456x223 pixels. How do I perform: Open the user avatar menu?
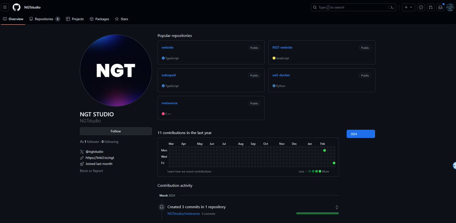point(450,7)
